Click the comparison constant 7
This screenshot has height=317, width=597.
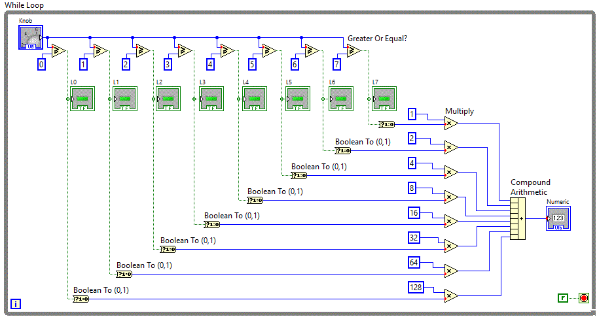336,64
